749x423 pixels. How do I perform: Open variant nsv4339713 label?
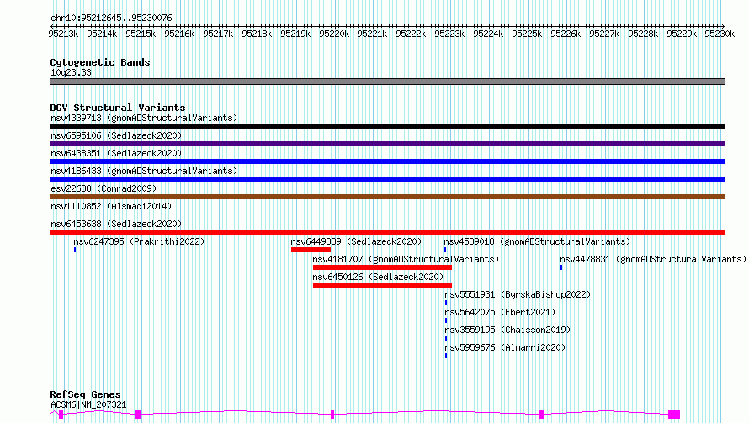144,118
